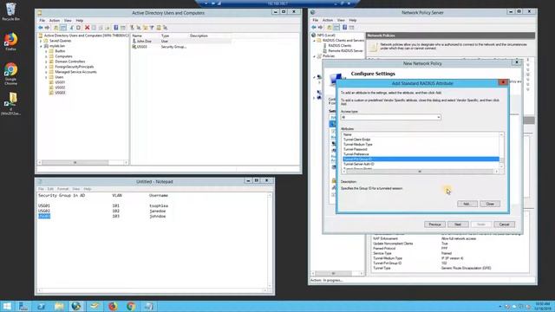Open Google Chrome desktop shortcut
The image size is (555, 312).
pos(11,74)
